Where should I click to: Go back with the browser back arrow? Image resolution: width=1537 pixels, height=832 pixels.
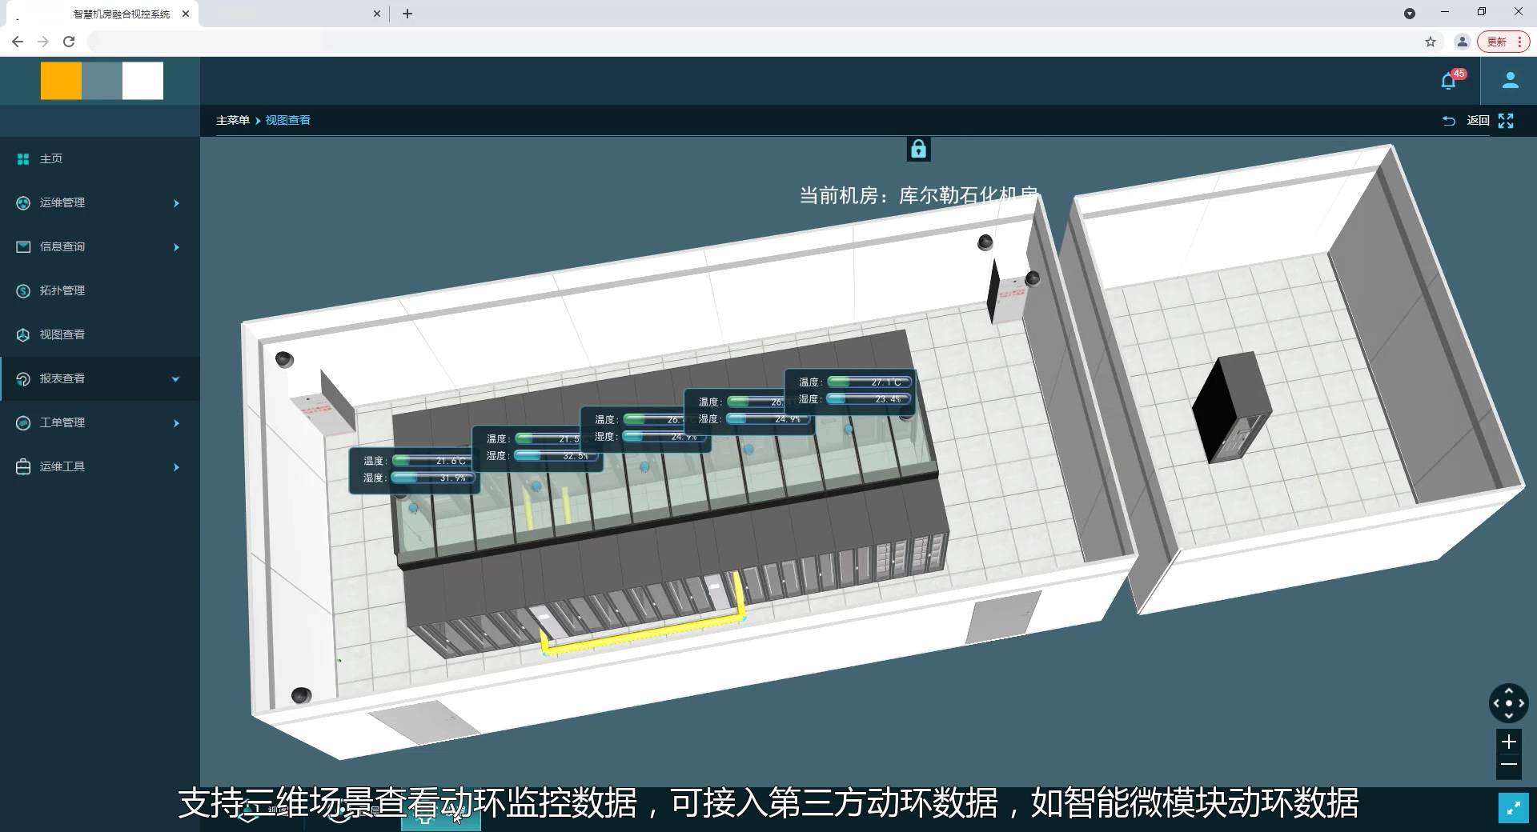tap(18, 42)
